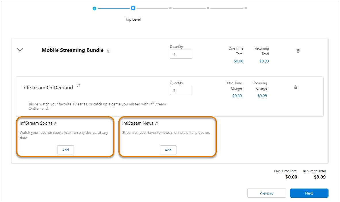Screen dimensions: 340x202
Task: Jump to the third progress step dot
Action: 170,8
